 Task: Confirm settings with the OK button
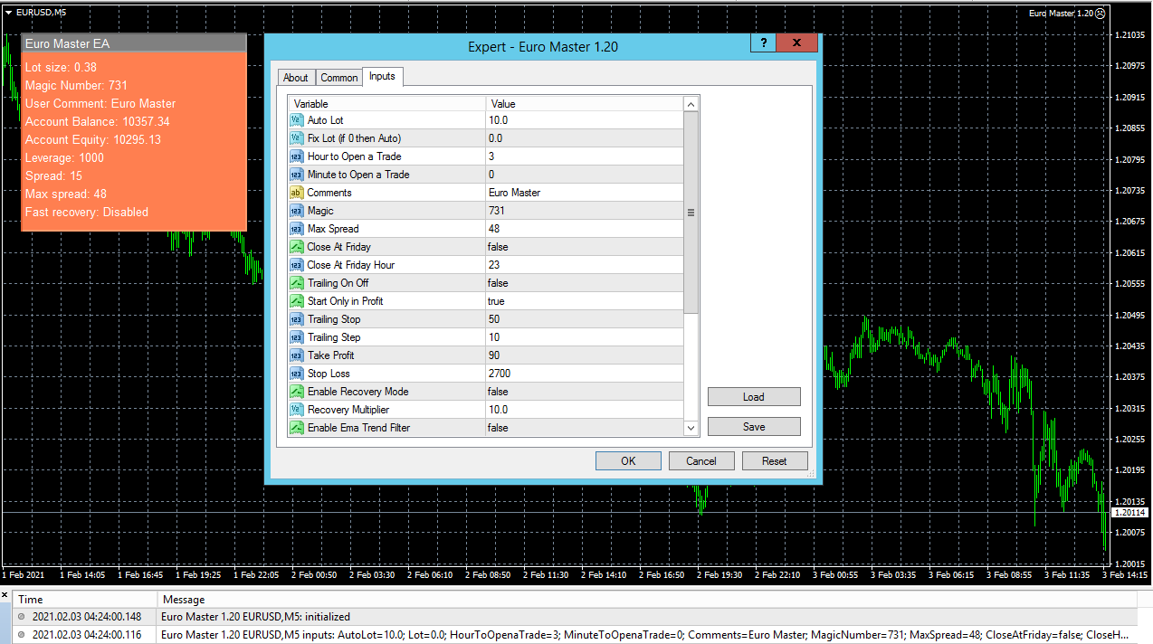click(628, 461)
